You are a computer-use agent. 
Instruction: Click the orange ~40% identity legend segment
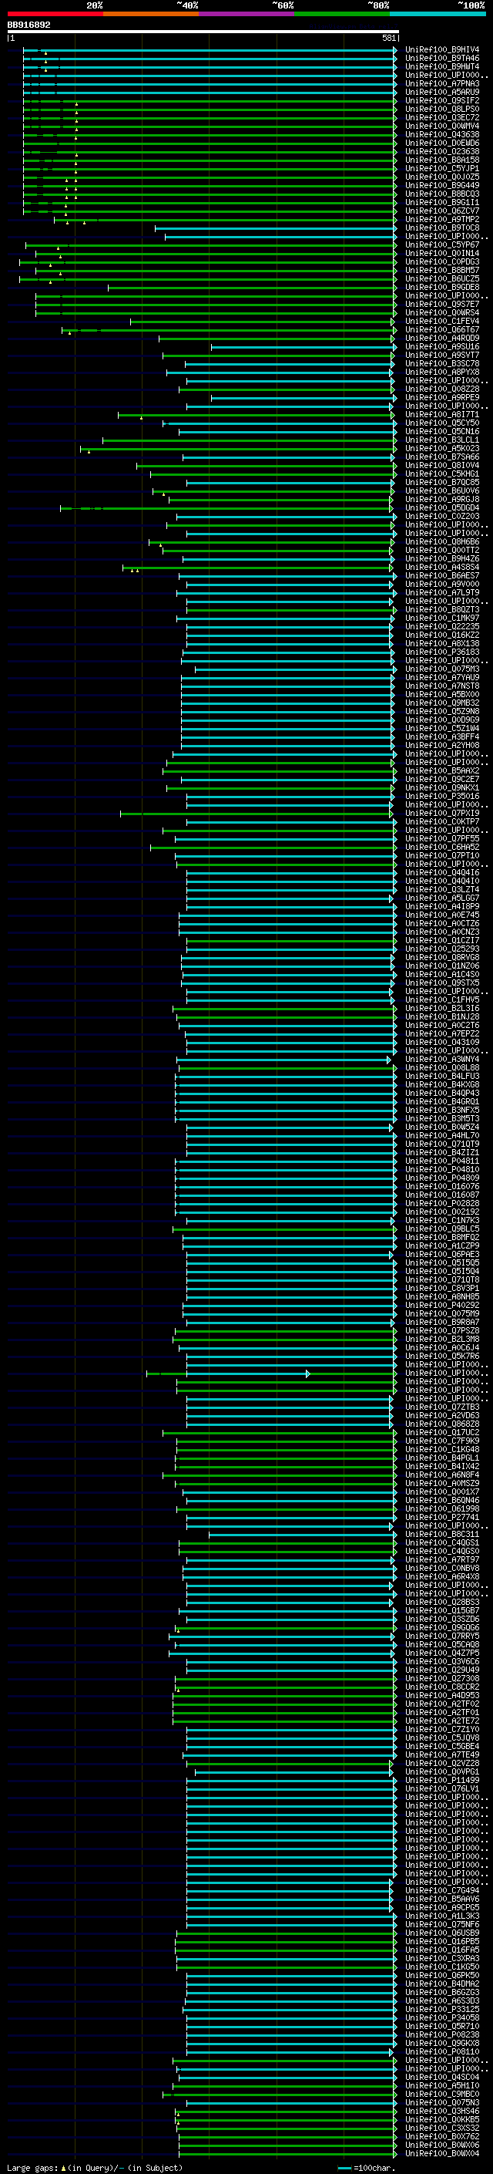(x=151, y=15)
